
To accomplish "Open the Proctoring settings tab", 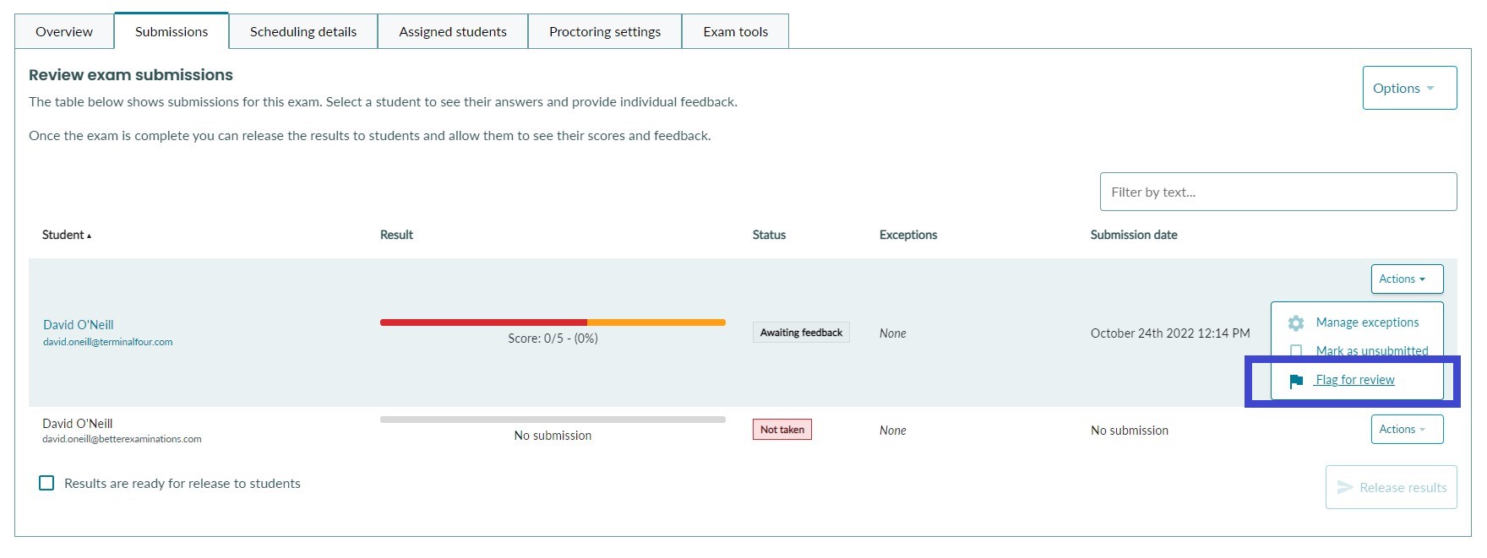I will 605,31.
